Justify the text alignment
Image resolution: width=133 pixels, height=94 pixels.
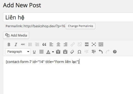pos(41,52)
